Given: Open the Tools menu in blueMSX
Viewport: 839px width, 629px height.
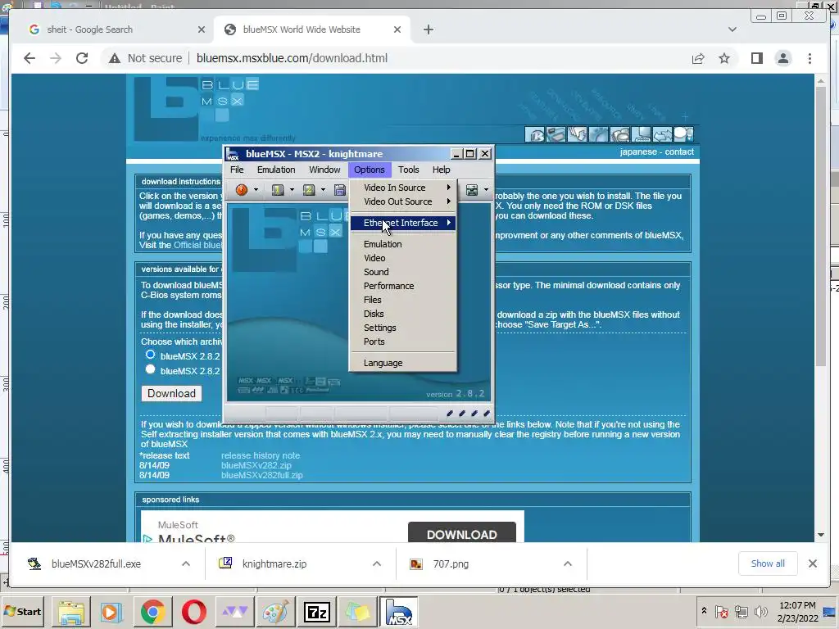Looking at the screenshot, I should click(x=408, y=170).
